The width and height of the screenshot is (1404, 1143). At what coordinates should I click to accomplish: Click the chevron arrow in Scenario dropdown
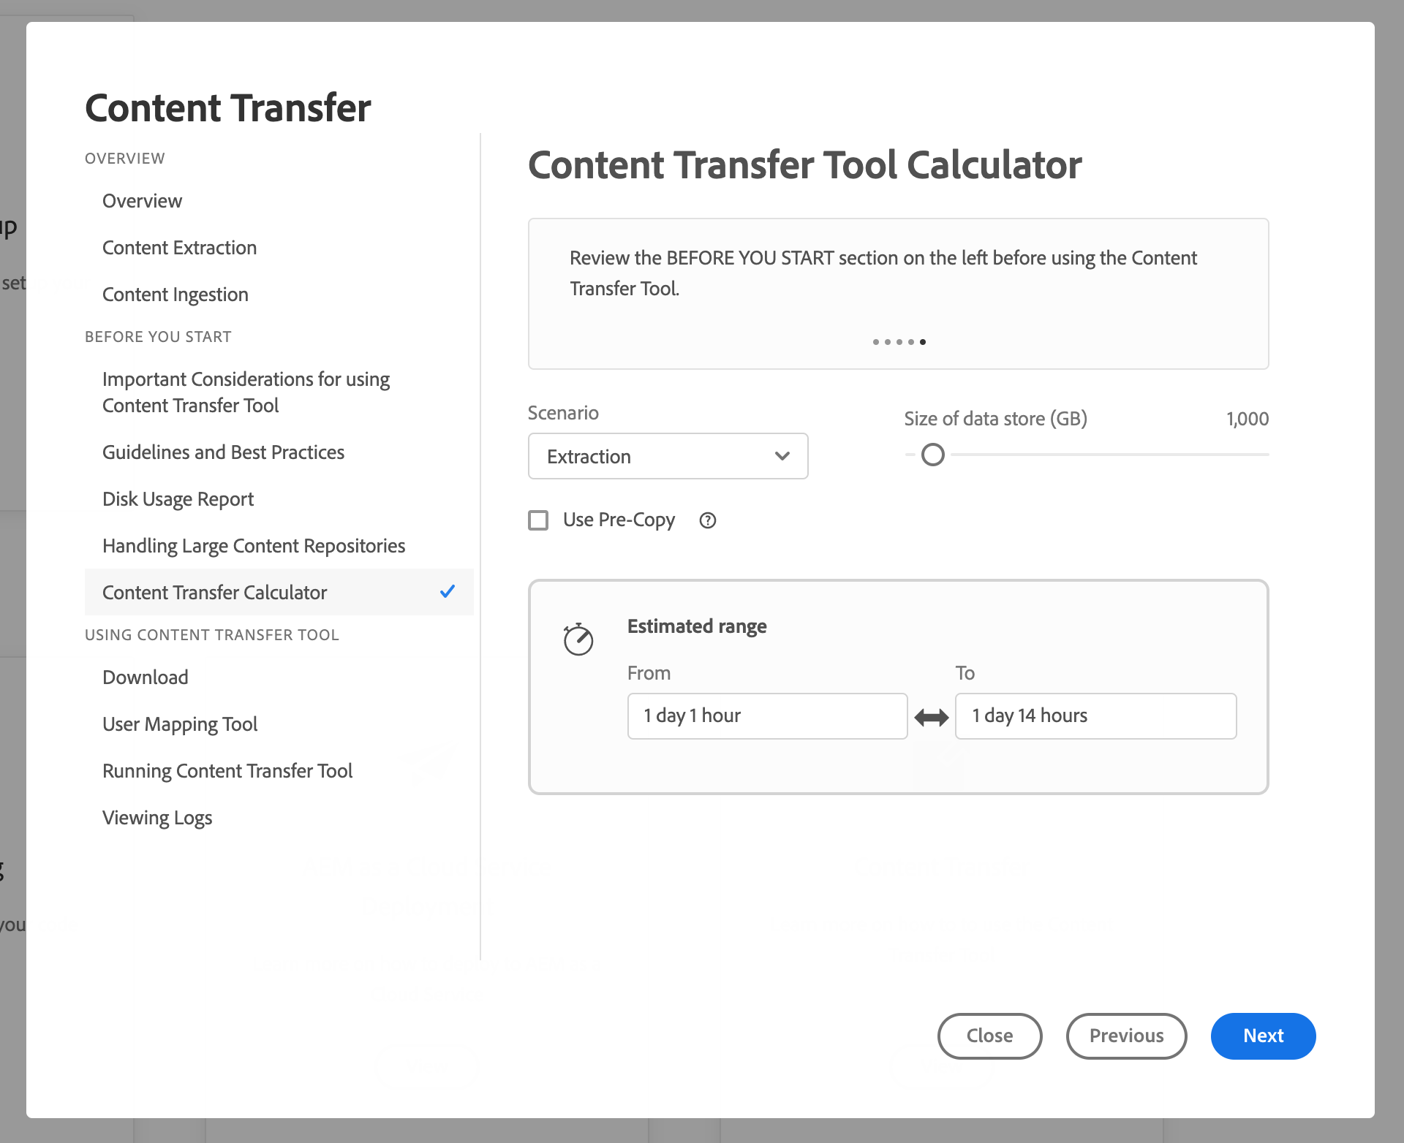coord(782,456)
